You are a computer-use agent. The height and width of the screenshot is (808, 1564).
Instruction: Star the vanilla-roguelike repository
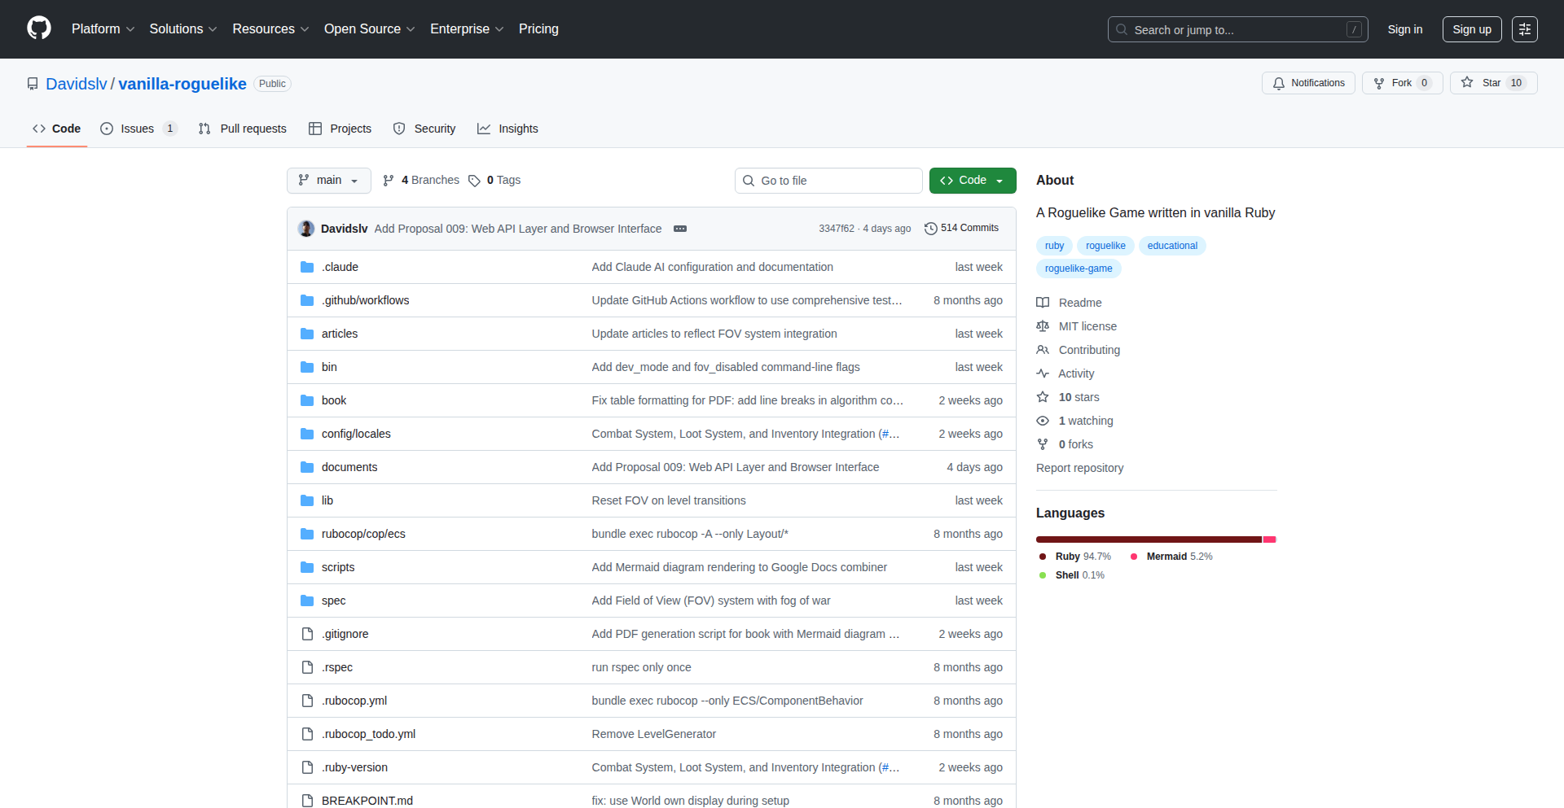coord(1492,83)
